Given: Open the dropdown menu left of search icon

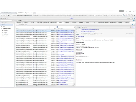Looking at the screenshot, I should pyautogui.click(x=129, y=18).
